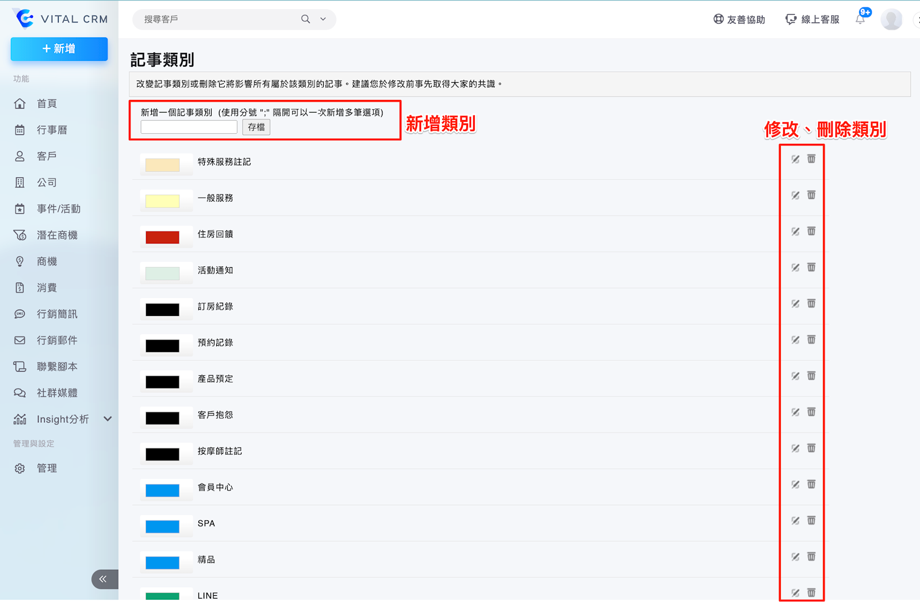This screenshot has width=920, height=602.
Task: Delete the 一般服務 category with trash icon
Action: pos(811,195)
